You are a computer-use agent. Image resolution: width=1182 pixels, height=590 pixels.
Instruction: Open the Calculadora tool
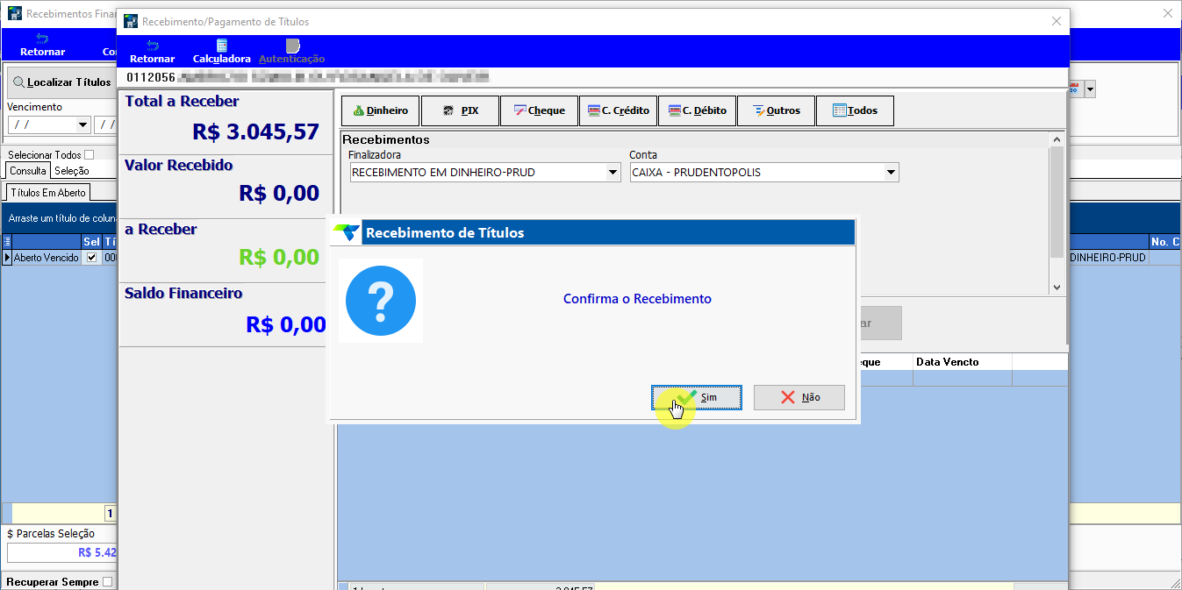tap(221, 52)
